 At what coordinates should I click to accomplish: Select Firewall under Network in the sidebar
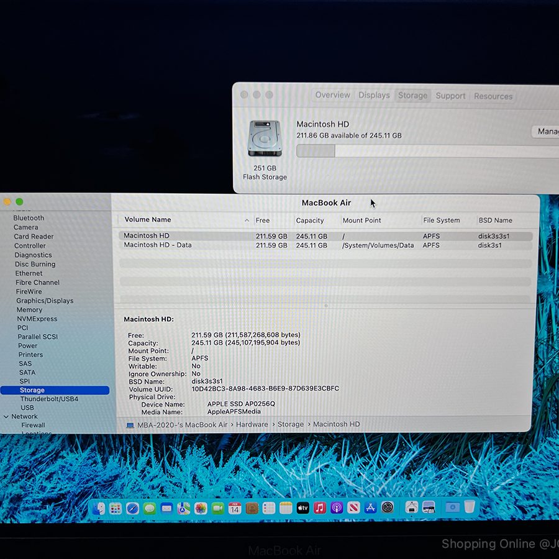33,425
